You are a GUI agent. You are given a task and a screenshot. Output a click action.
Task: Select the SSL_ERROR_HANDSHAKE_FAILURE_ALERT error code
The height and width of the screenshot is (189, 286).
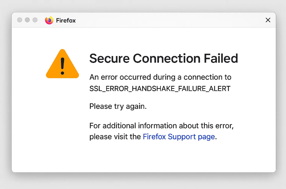click(160, 88)
